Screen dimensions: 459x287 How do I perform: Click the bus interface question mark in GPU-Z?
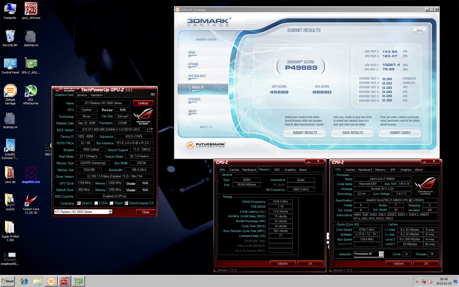coord(152,143)
